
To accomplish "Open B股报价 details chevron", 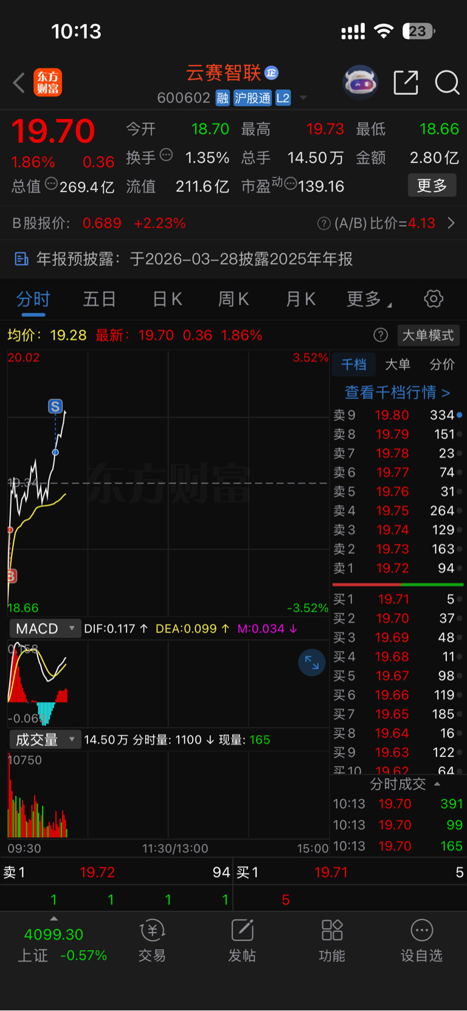I will [x=451, y=224].
